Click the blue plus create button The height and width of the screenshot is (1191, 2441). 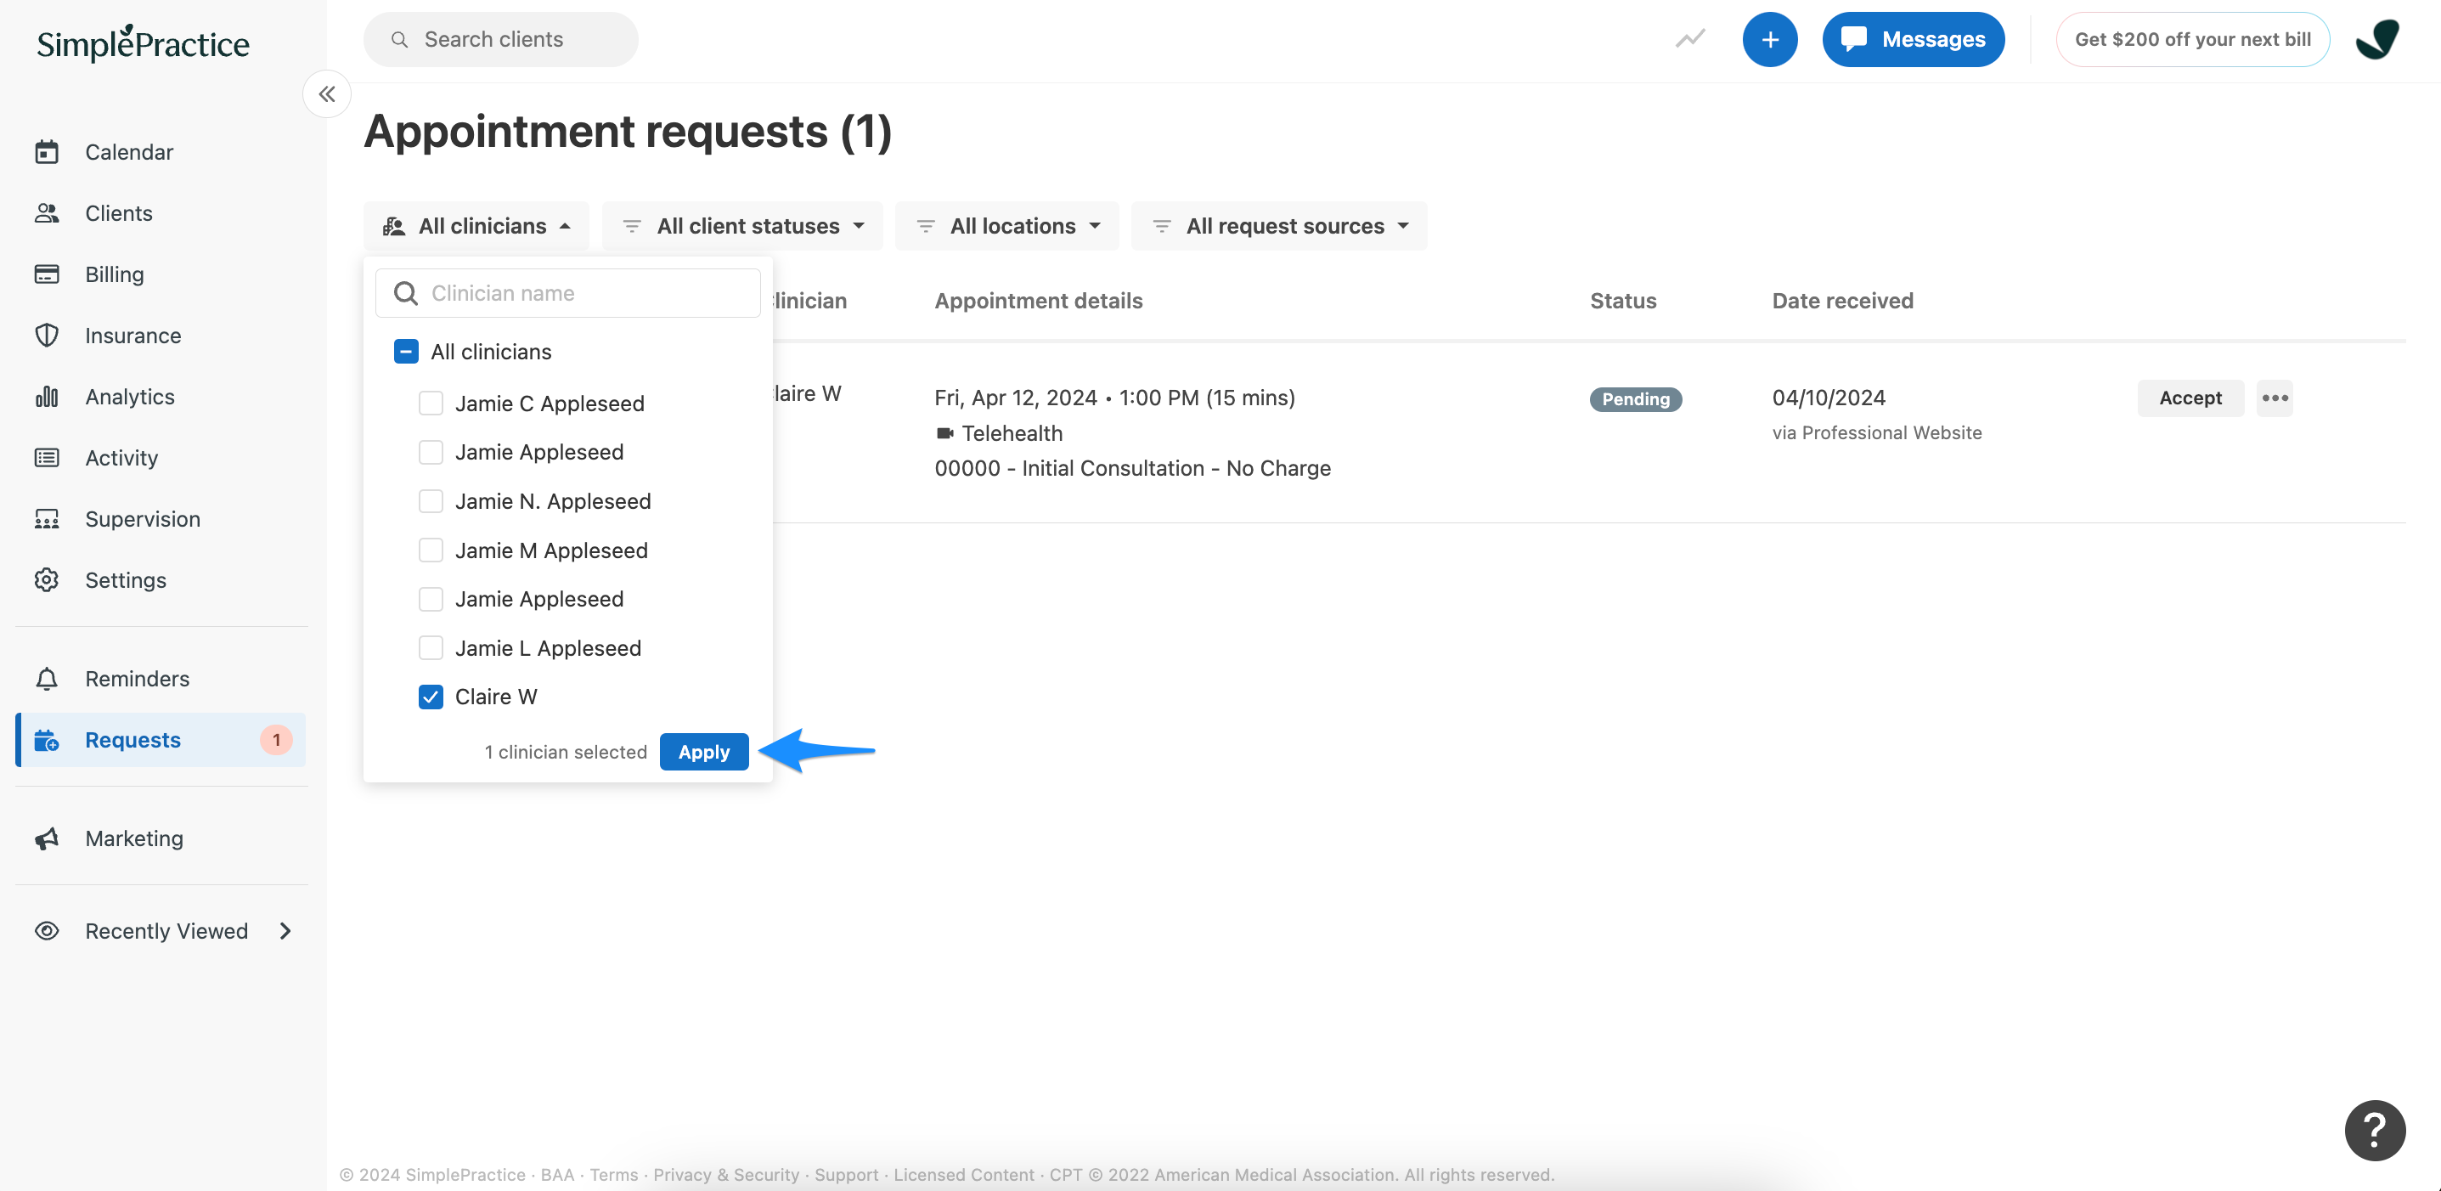[x=1769, y=39]
